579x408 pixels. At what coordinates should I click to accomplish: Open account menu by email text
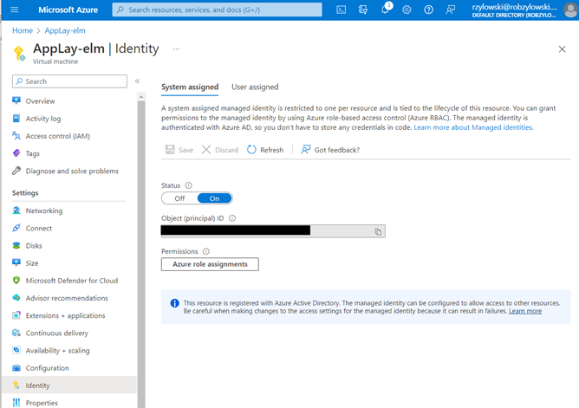(514, 7)
